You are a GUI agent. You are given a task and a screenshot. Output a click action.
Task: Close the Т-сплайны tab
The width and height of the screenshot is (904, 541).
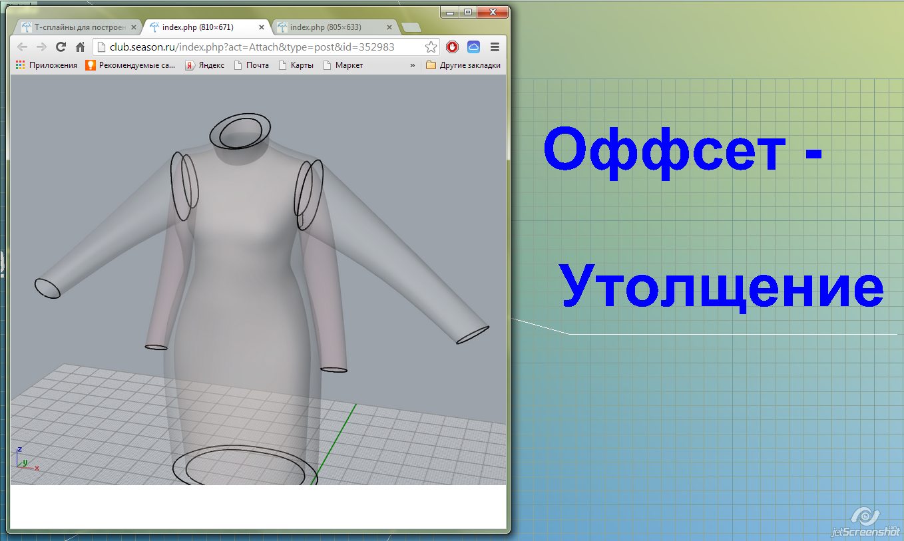click(x=134, y=27)
